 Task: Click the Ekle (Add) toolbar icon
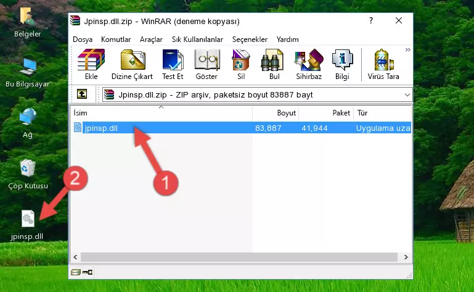(x=91, y=65)
